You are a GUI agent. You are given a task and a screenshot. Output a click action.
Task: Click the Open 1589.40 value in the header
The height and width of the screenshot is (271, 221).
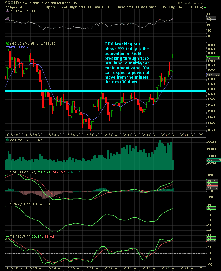(x=57, y=7)
